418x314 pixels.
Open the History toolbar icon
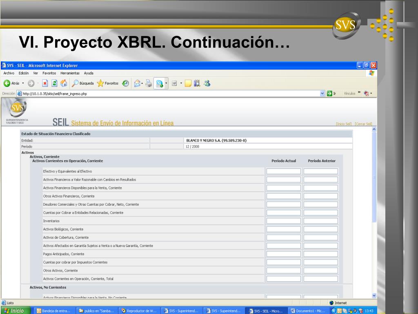pyautogui.click(x=126, y=83)
